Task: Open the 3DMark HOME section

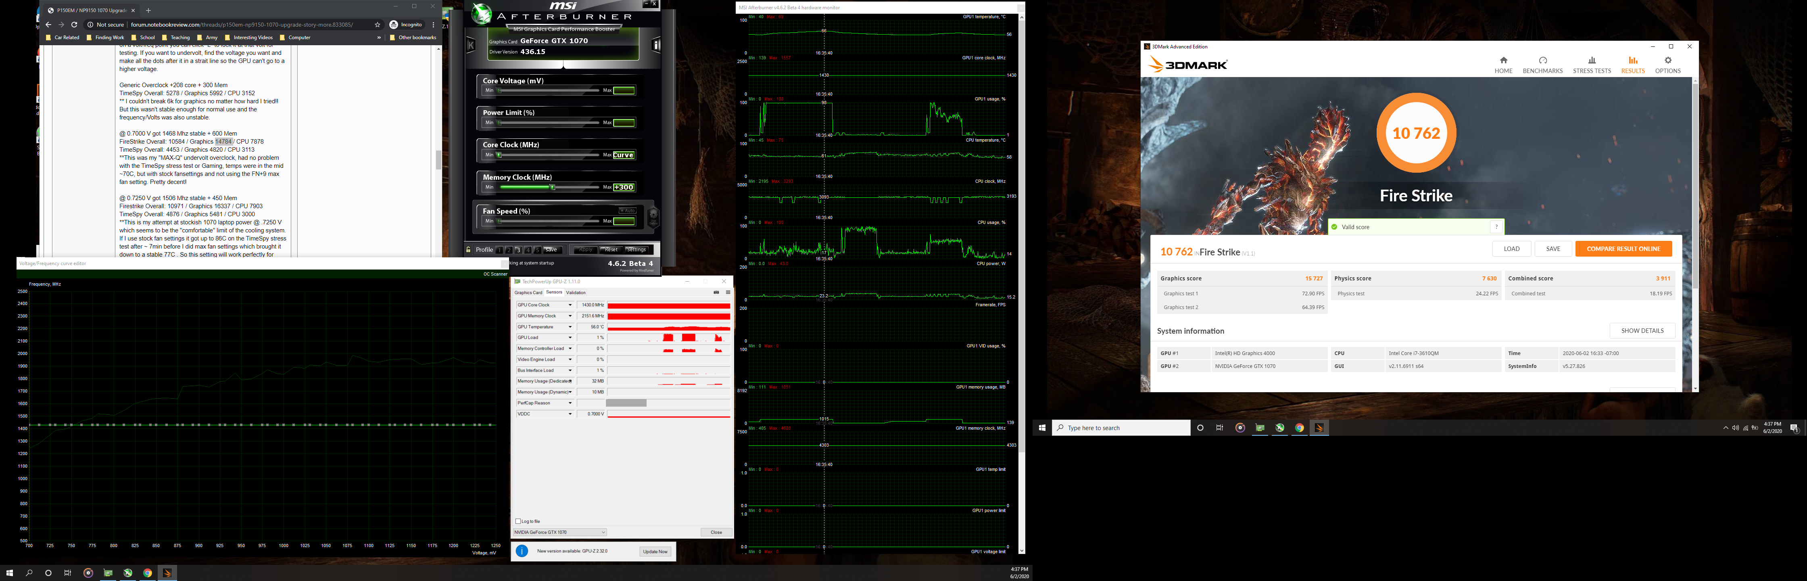Action: pos(1503,65)
